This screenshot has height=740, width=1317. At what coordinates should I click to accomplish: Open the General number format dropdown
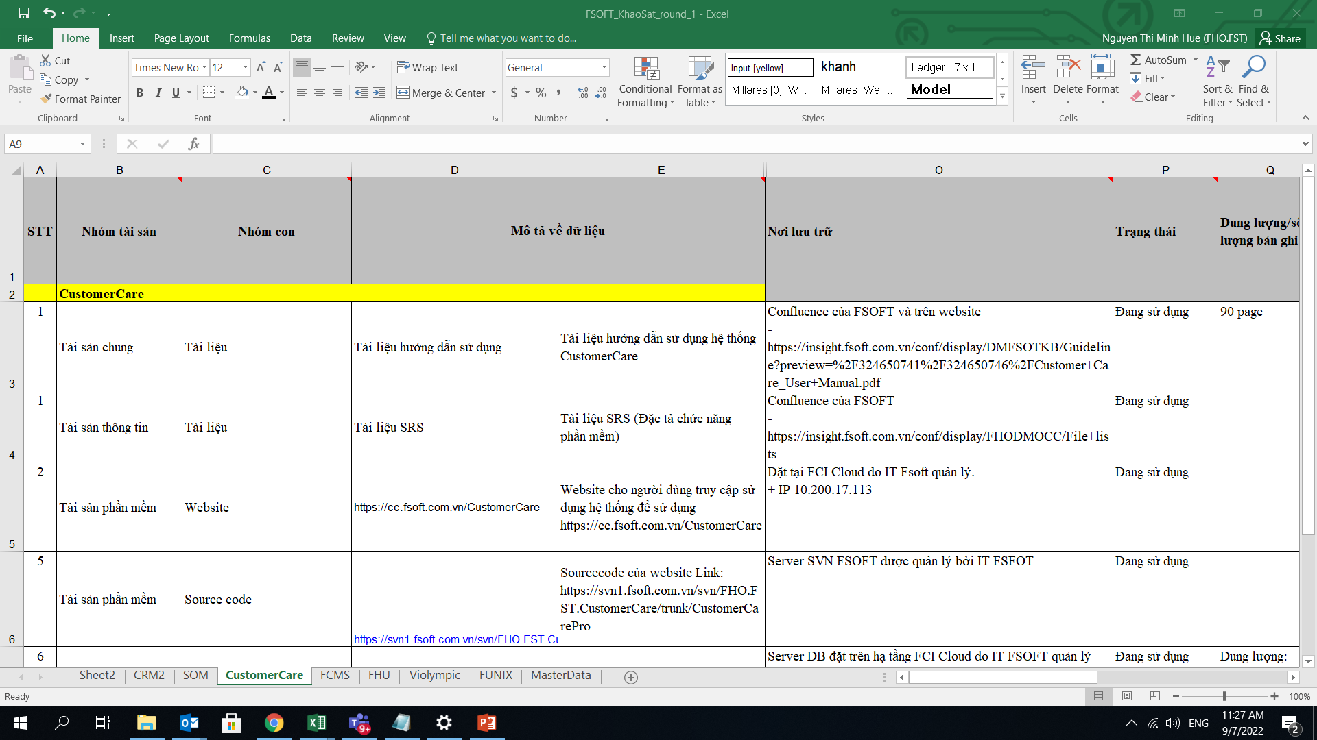604,67
